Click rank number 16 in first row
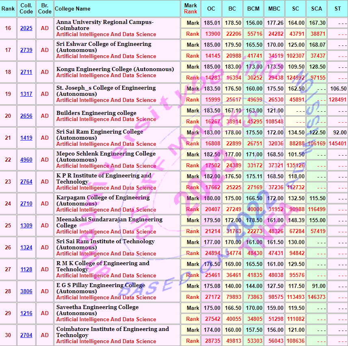This screenshot has height=346, width=348. coord(8,28)
